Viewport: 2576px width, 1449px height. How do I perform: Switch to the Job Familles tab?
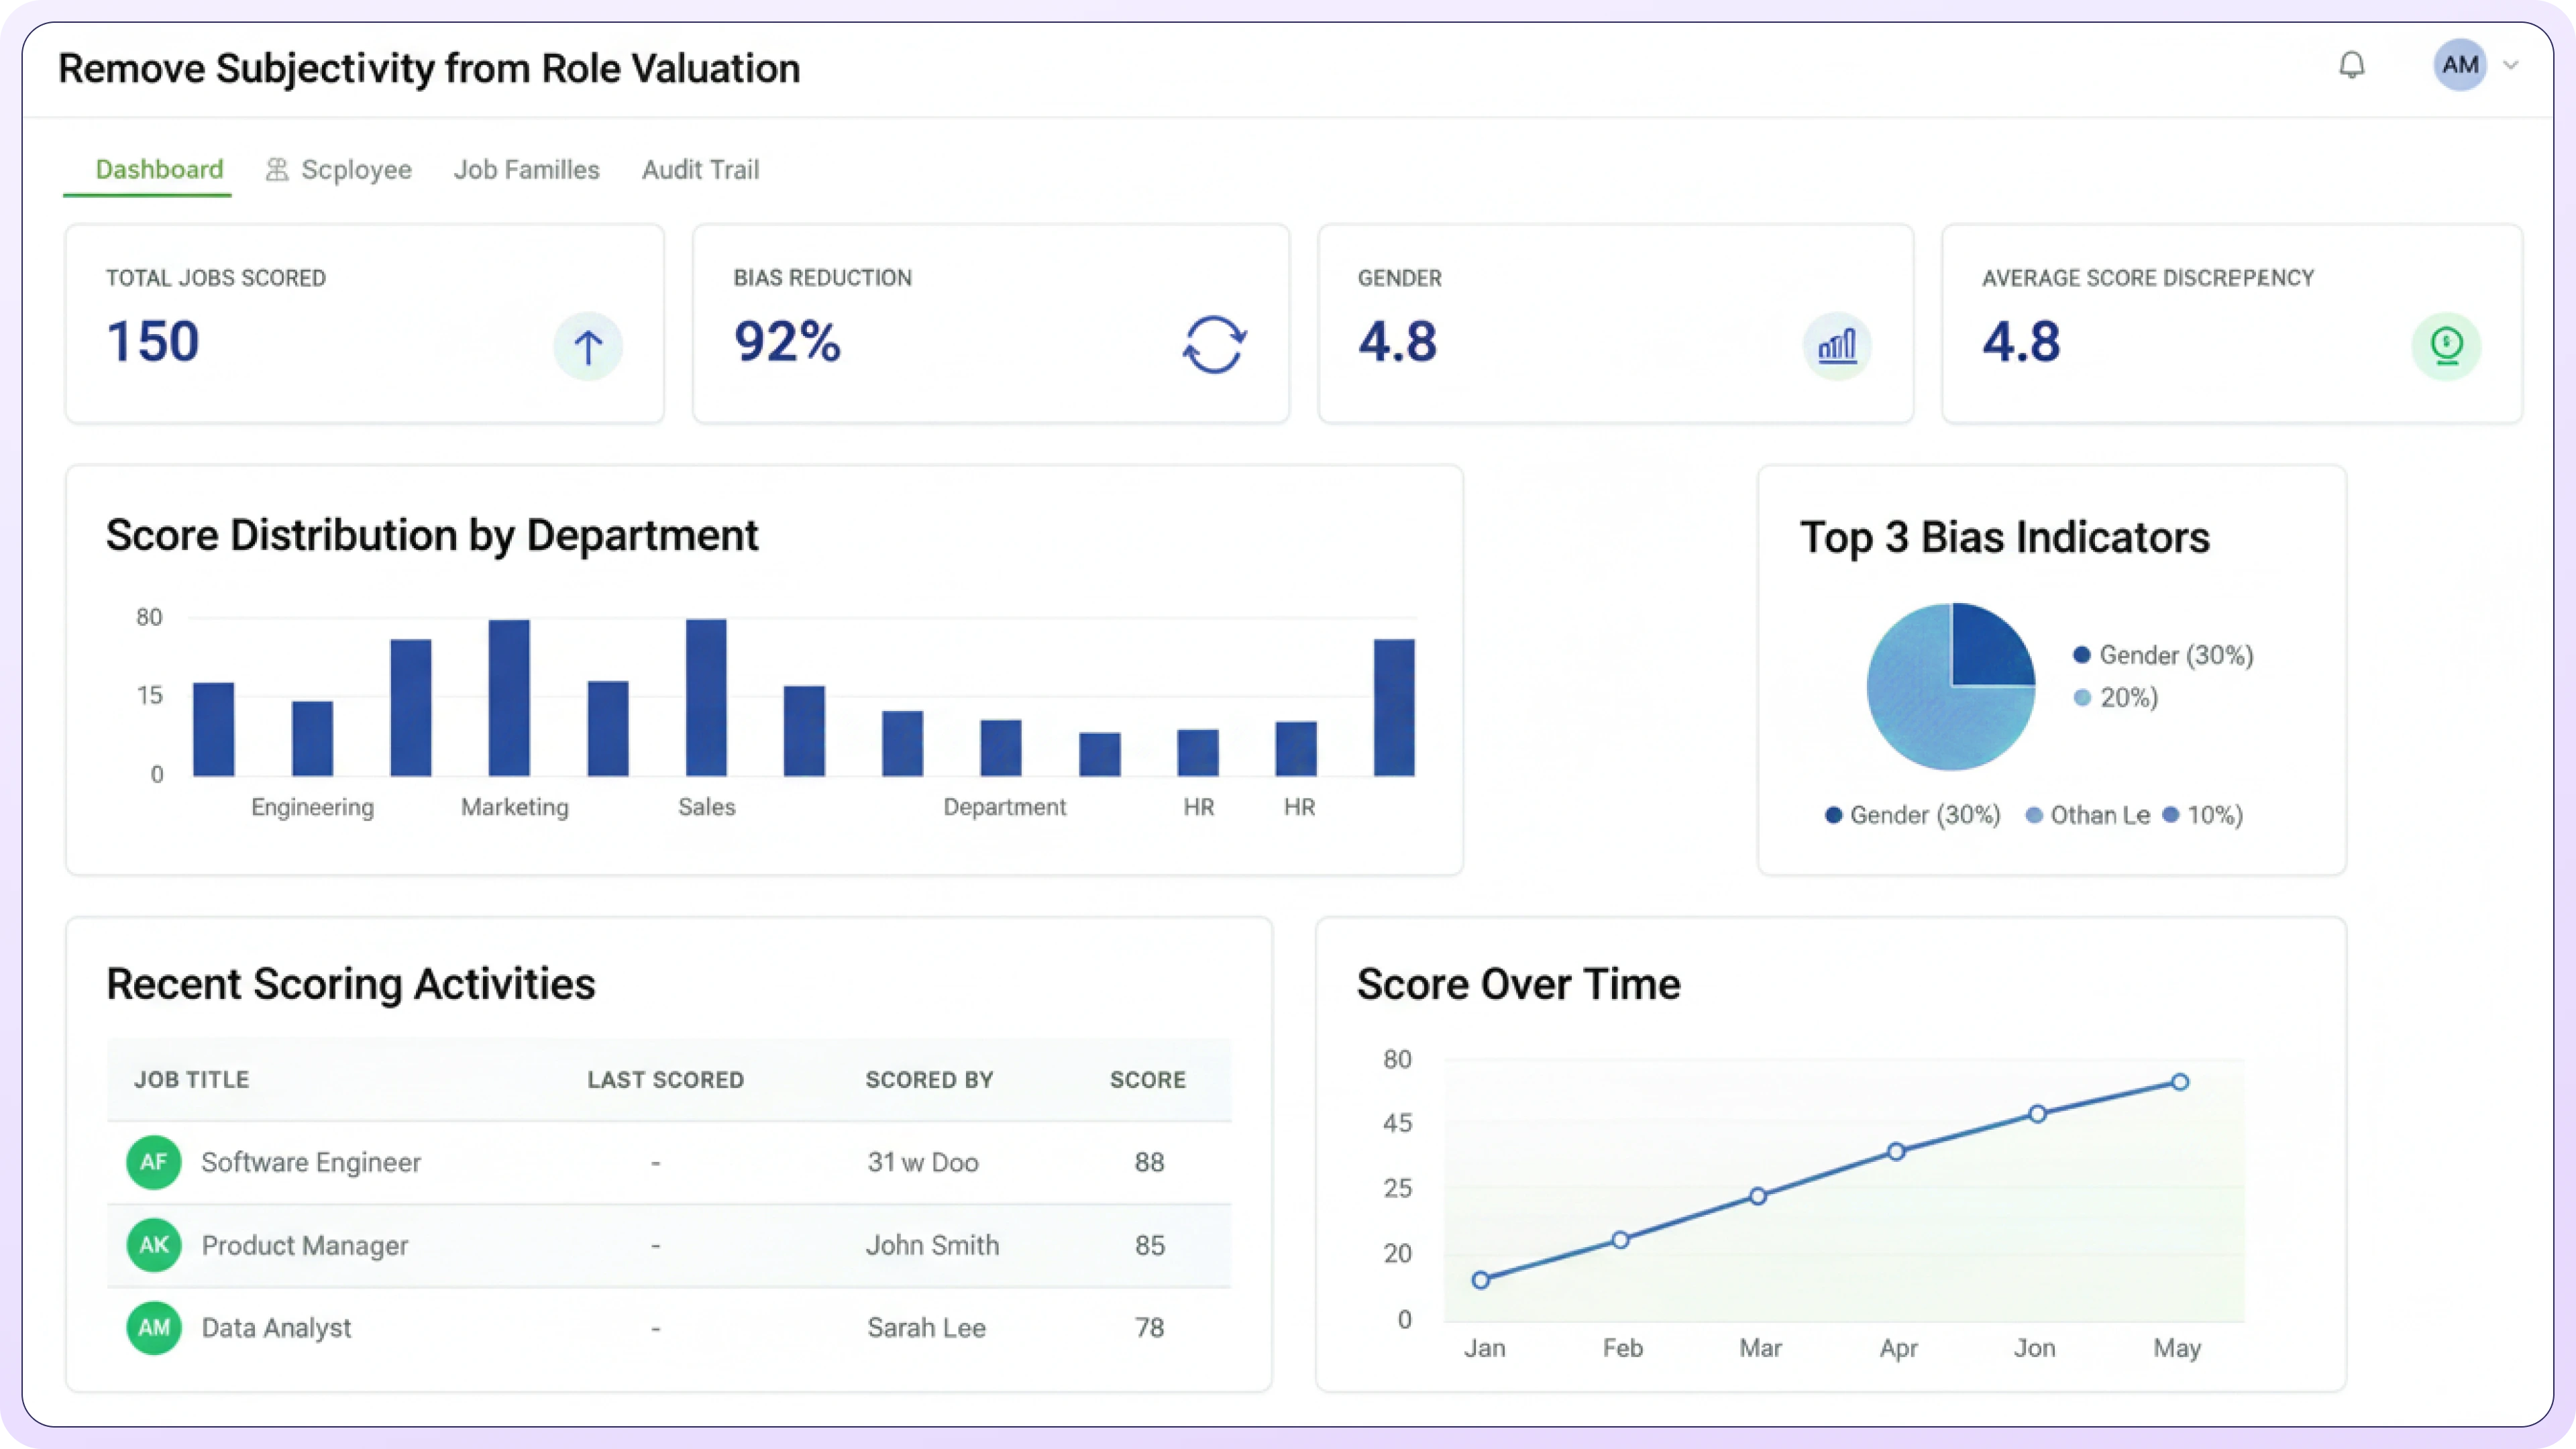click(x=526, y=170)
